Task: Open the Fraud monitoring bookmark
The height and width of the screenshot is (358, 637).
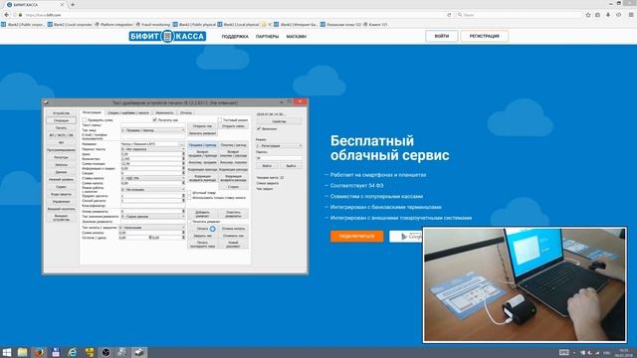Action: [x=153, y=24]
